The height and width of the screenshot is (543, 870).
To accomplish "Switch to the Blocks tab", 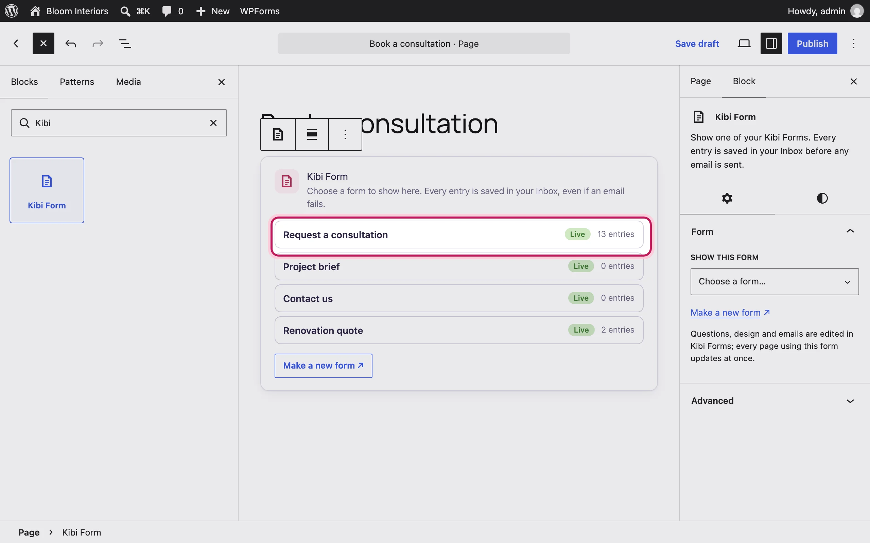I will click(24, 82).
